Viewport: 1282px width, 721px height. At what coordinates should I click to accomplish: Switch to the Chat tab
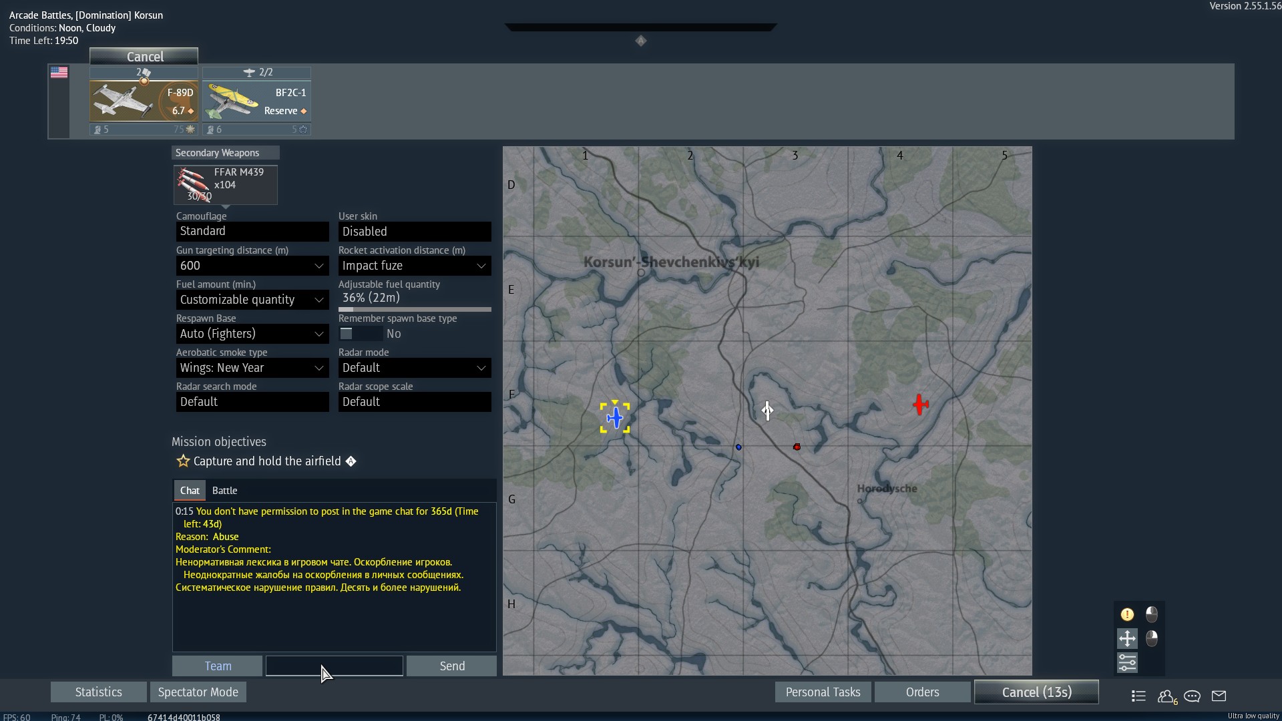pos(190,491)
